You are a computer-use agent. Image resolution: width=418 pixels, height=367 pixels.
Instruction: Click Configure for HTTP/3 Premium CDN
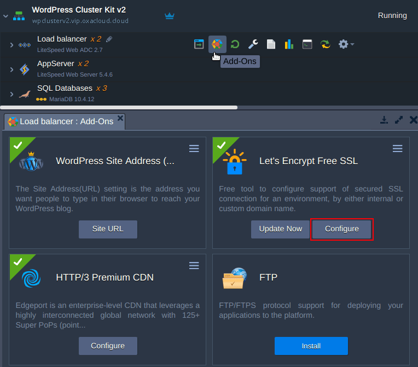pyautogui.click(x=108, y=346)
